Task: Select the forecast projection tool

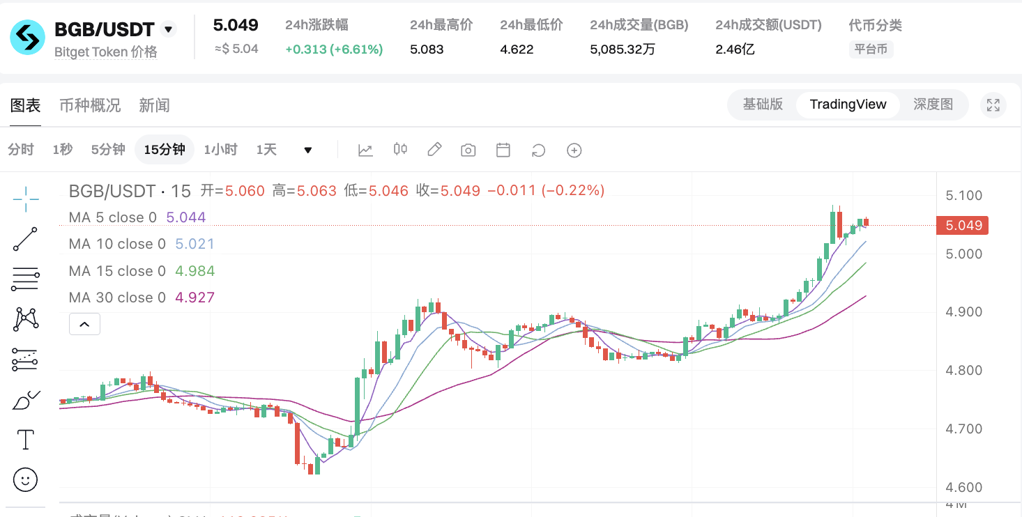Action: (26, 360)
